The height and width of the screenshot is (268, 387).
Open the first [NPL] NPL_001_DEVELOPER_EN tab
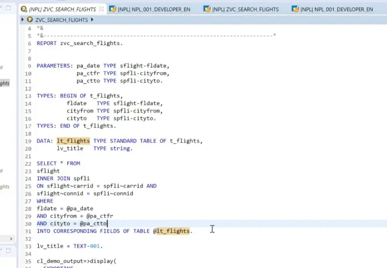click(150, 9)
